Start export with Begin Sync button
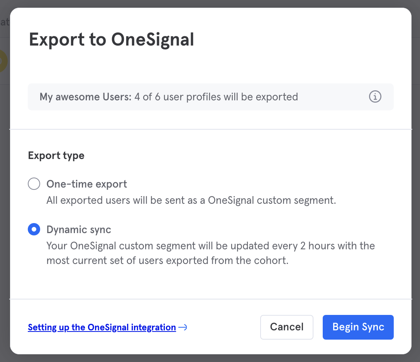The width and height of the screenshot is (420, 362). [358, 327]
